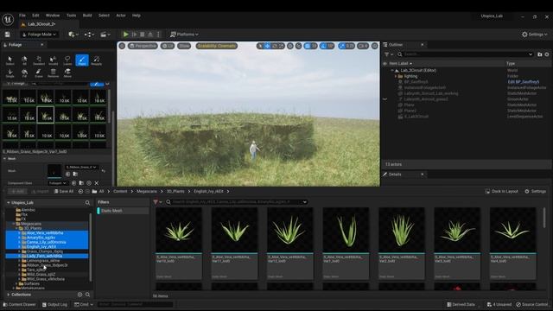The height and width of the screenshot is (311, 553).
Task: Click the Content breadcrumb in path bar
Action: (x=120, y=192)
